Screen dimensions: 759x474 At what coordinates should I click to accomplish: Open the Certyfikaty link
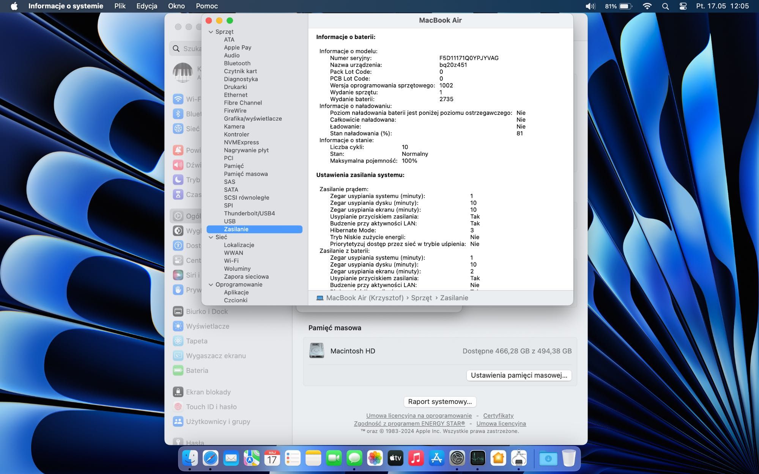point(498,416)
